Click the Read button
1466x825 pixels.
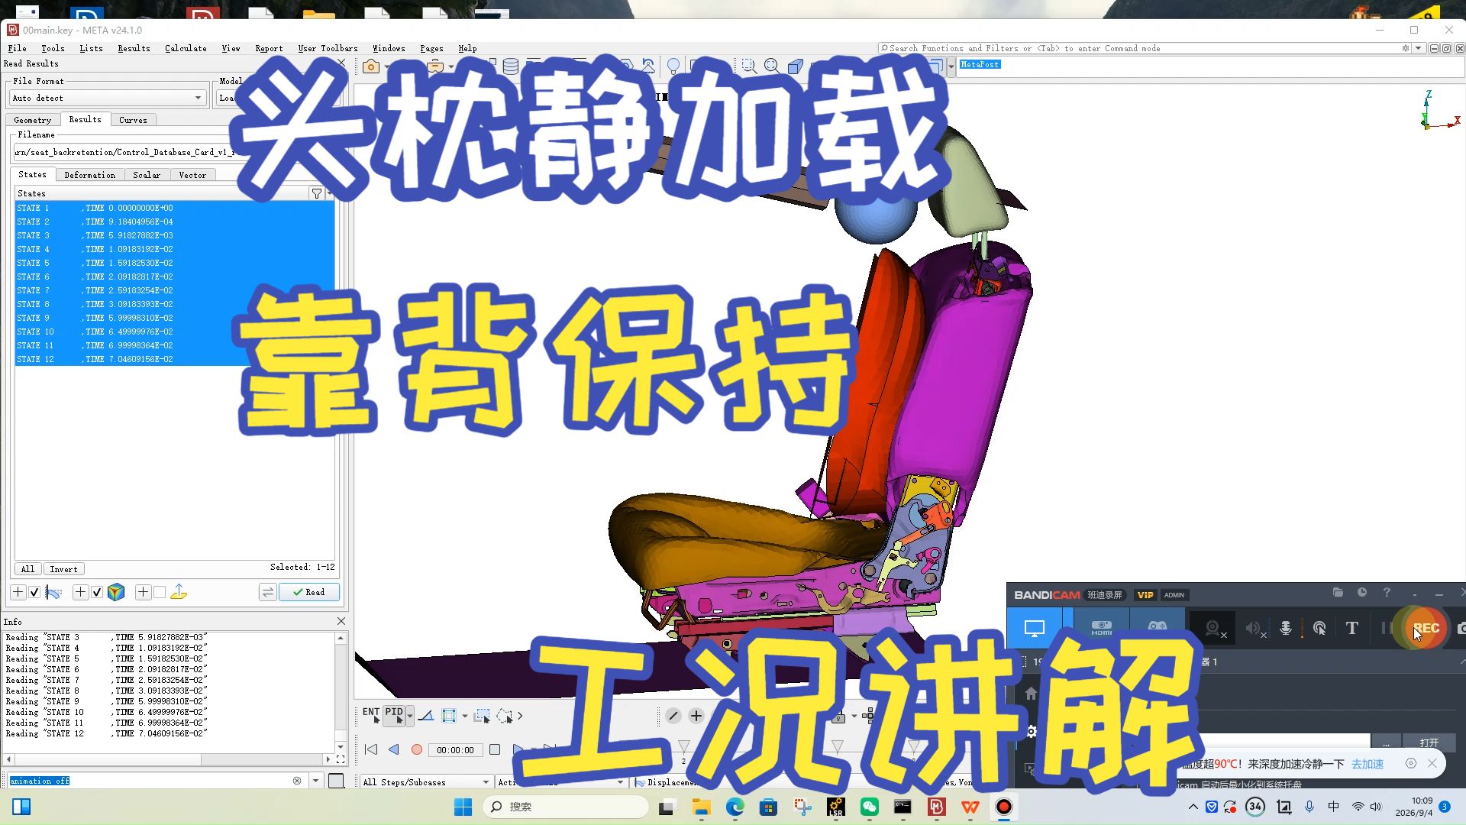point(309,592)
